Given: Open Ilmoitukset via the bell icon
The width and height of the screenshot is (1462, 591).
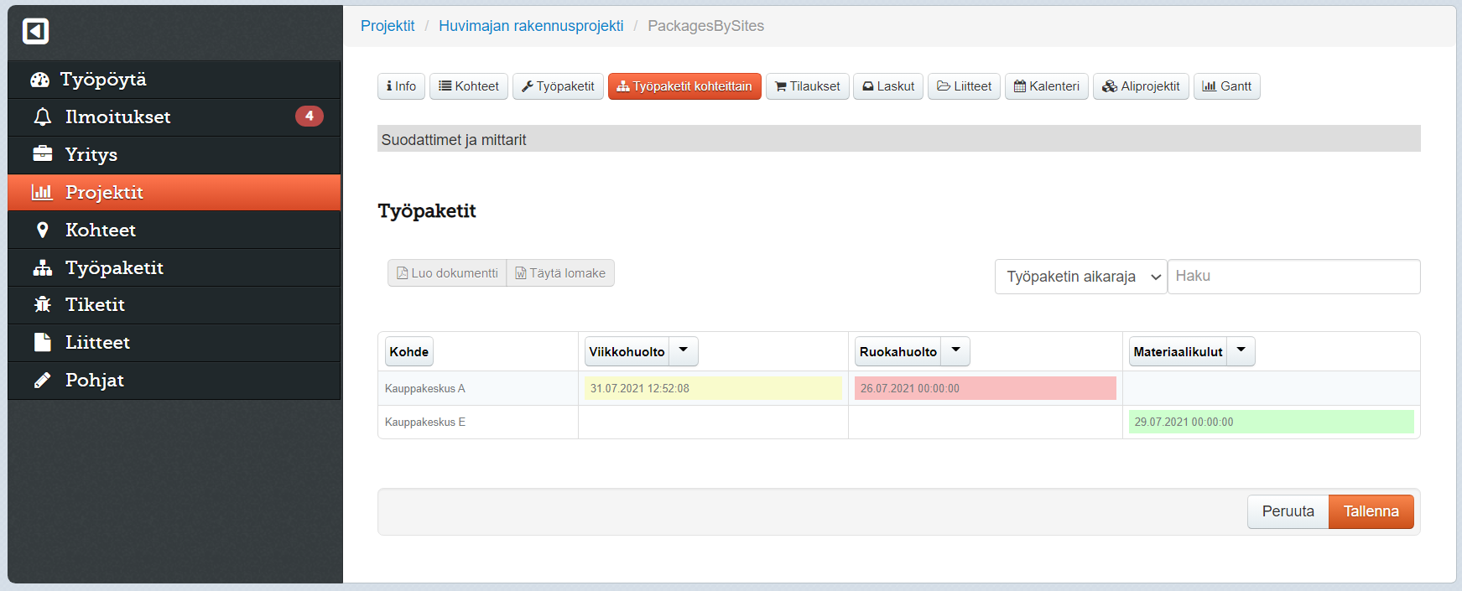Looking at the screenshot, I should point(42,117).
